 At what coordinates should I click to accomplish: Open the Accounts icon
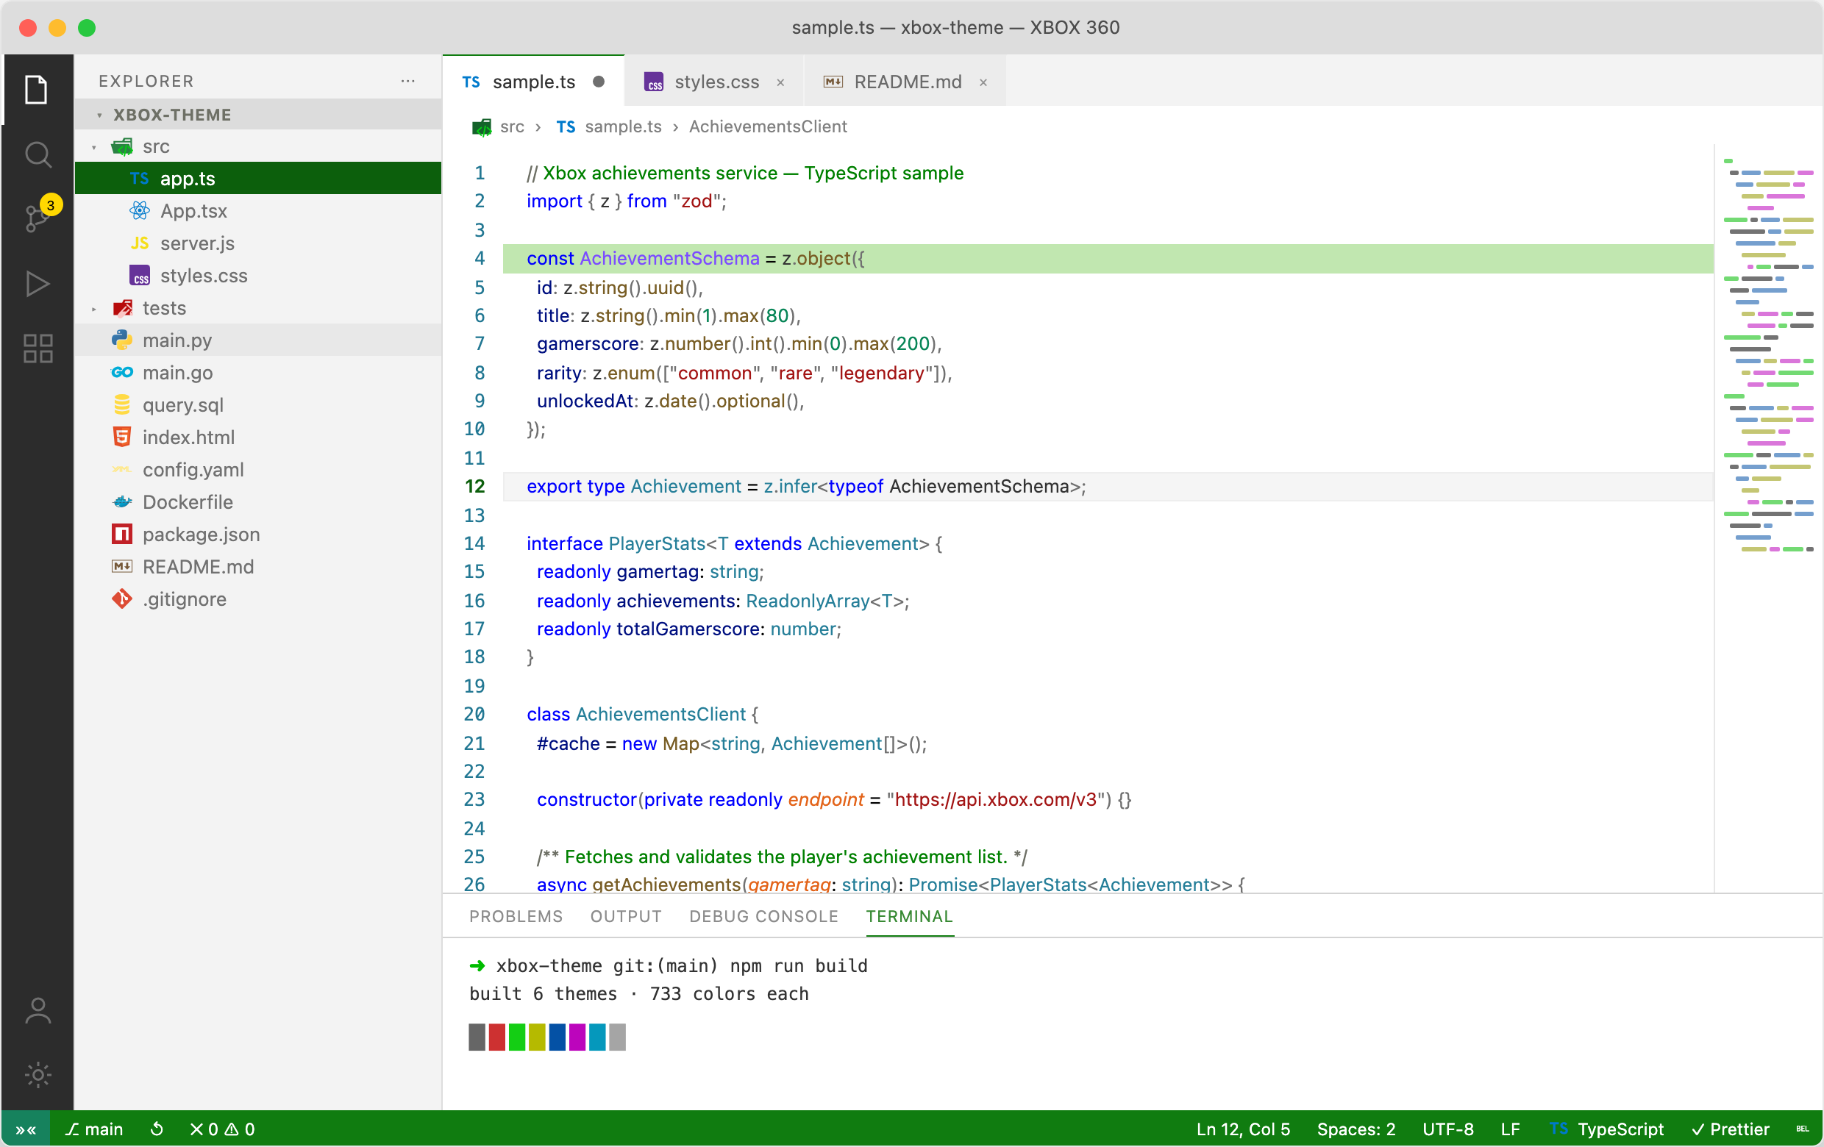point(36,1011)
